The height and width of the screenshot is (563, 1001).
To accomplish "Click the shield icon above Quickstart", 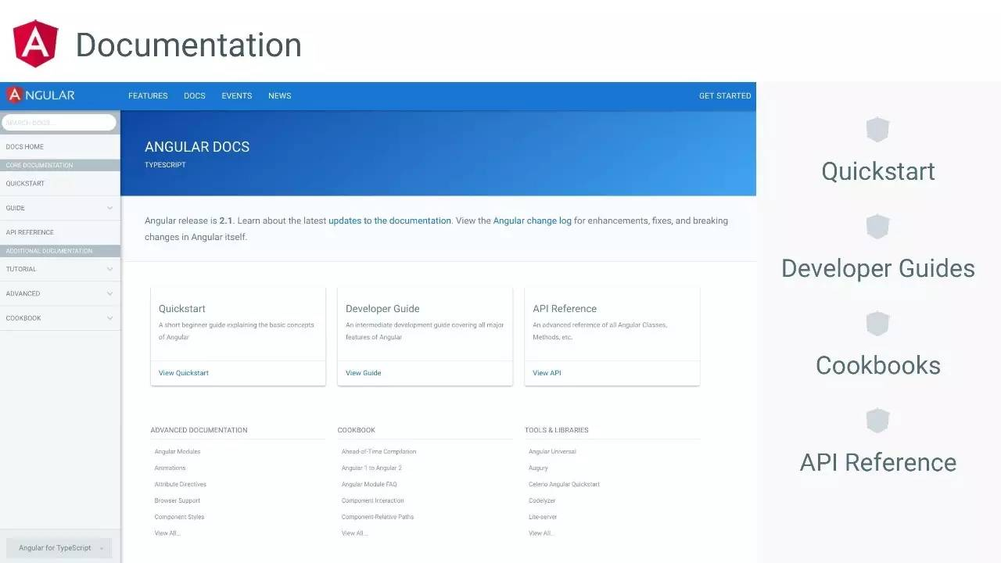I will pyautogui.click(x=877, y=130).
